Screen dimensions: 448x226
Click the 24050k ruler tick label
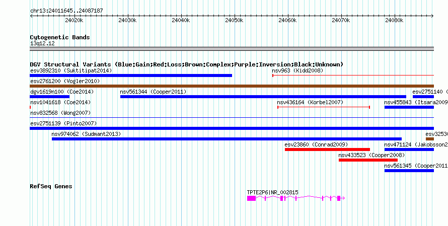(234, 20)
